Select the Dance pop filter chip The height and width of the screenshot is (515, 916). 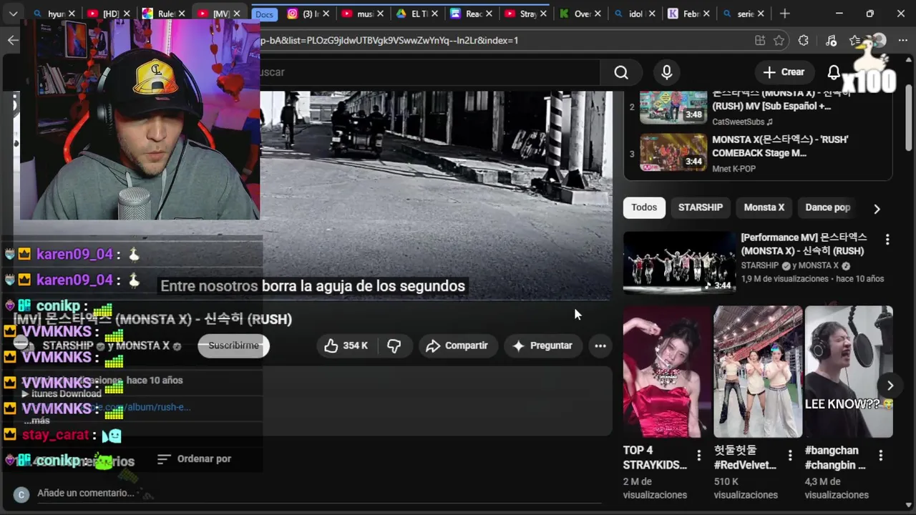pos(827,207)
